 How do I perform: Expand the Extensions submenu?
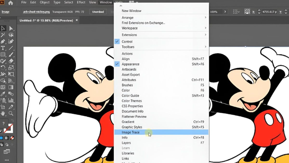tap(161, 35)
